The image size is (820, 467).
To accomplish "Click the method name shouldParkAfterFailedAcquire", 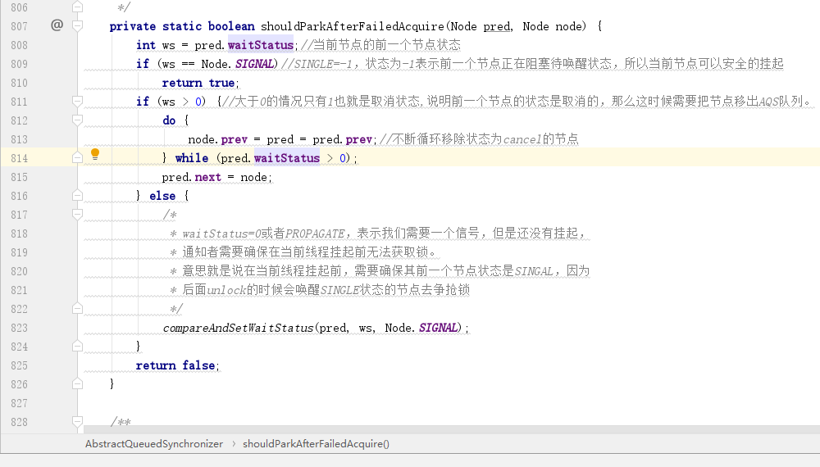I will pyautogui.click(x=352, y=26).
